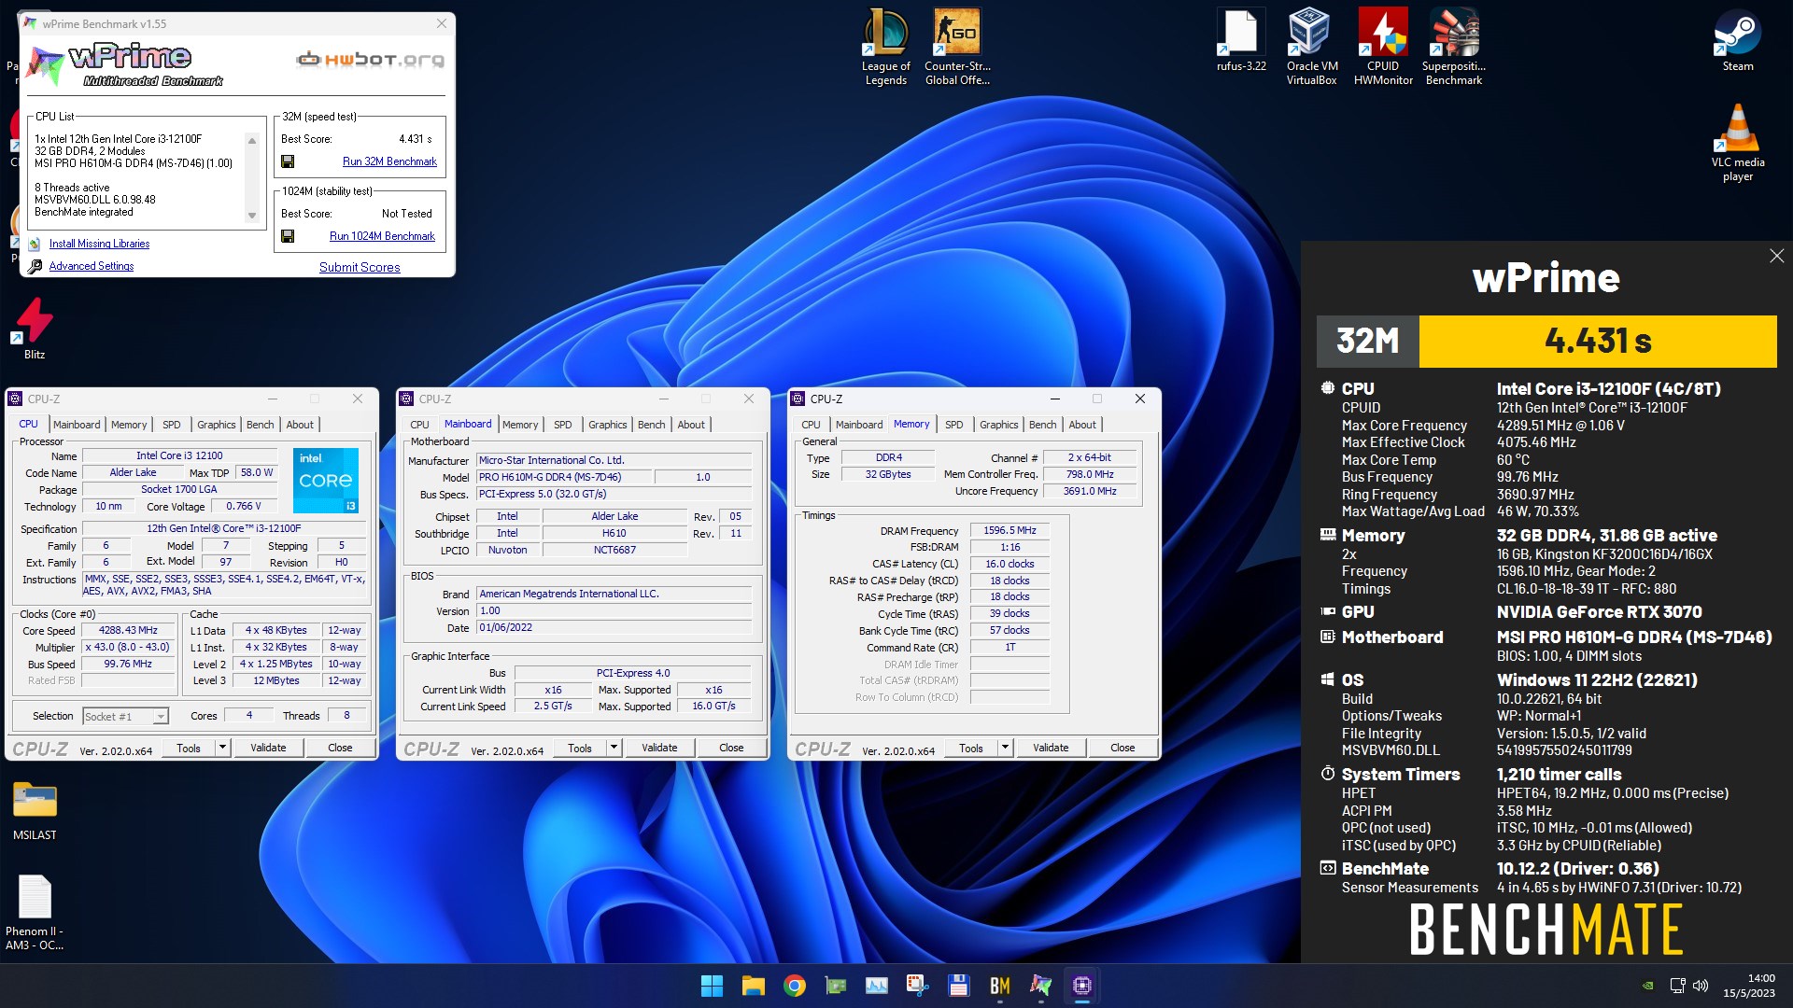Expand Tools dropdown arrow in CPU-Z Memory window
Image resolution: width=1793 pixels, height=1008 pixels.
click(1005, 748)
